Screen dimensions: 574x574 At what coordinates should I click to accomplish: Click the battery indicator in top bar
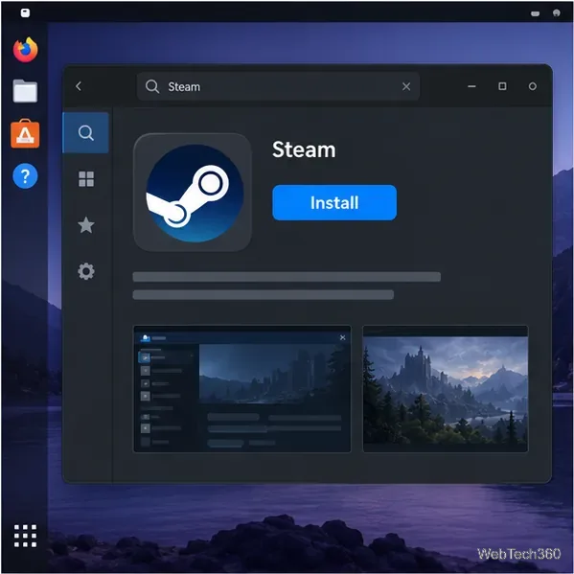click(535, 13)
